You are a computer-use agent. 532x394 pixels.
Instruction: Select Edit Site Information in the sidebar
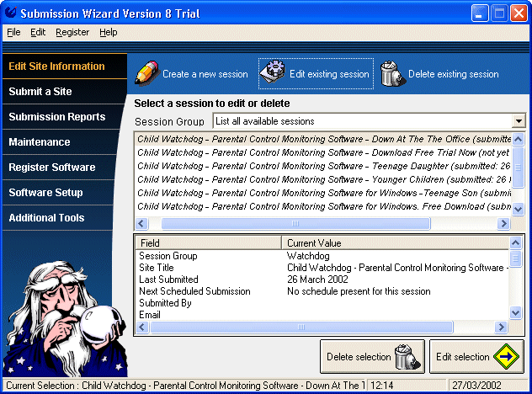(65, 67)
